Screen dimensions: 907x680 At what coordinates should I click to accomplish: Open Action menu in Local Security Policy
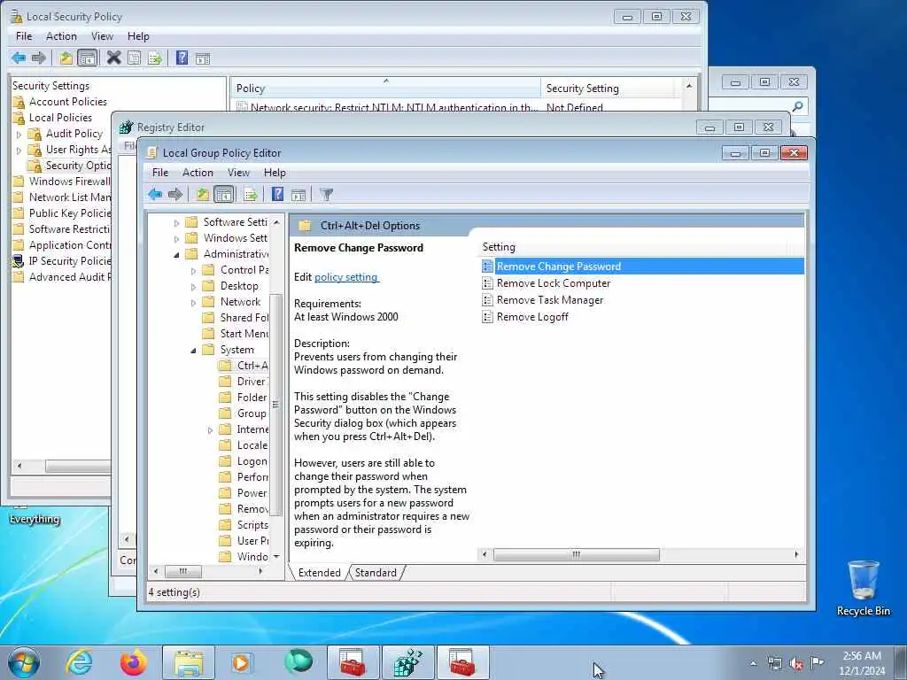click(61, 35)
